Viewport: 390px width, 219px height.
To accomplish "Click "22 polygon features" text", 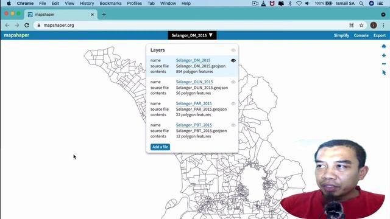I will pos(194,115).
